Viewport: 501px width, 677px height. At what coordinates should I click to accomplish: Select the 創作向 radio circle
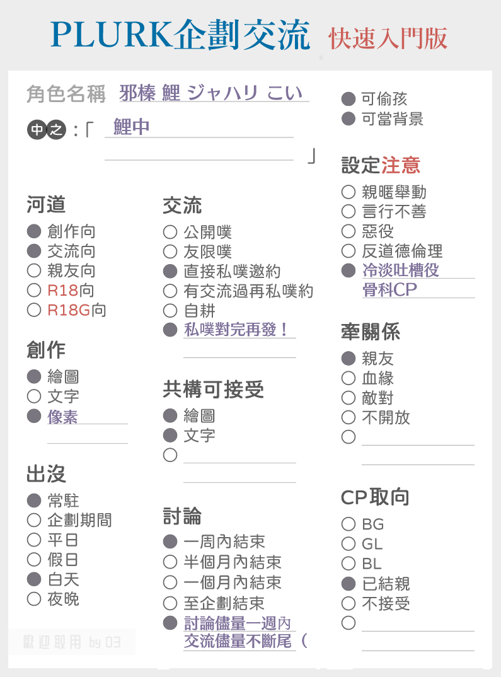click(x=33, y=231)
